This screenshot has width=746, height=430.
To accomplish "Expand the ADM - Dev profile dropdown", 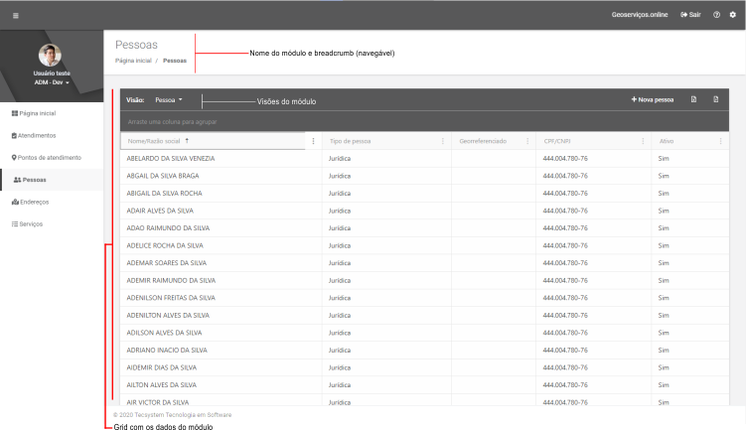I will coord(51,82).
